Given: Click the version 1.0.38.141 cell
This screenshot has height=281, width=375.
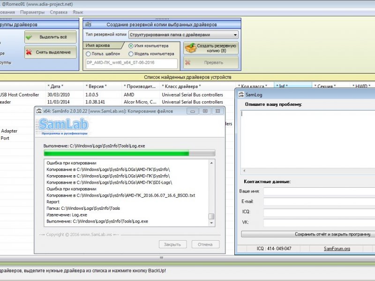Looking at the screenshot, I should 95,102.
